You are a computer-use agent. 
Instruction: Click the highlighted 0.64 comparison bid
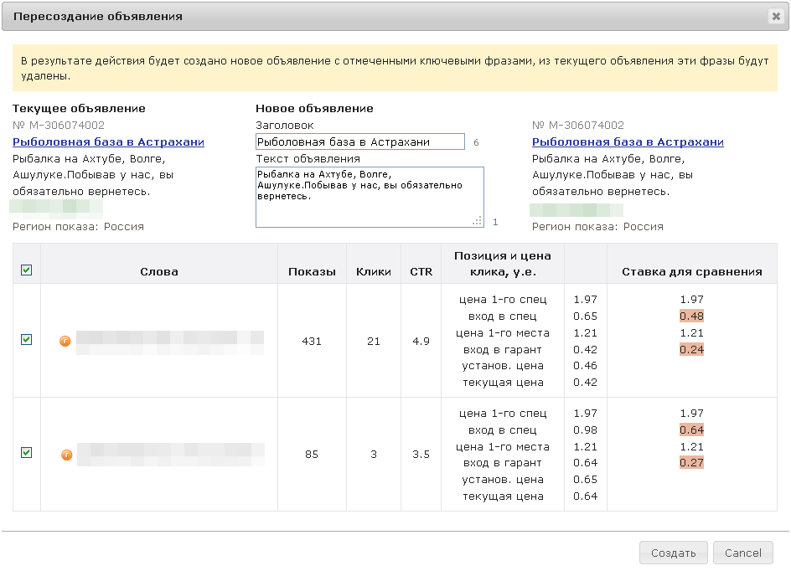tap(691, 430)
